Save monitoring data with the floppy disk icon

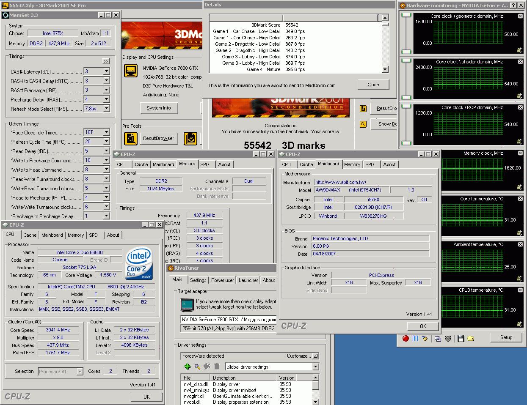(461, 338)
